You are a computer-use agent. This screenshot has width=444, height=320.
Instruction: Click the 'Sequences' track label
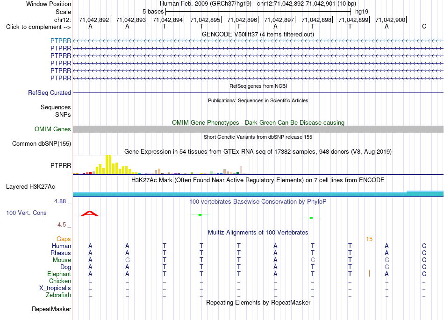pyautogui.click(x=56, y=107)
